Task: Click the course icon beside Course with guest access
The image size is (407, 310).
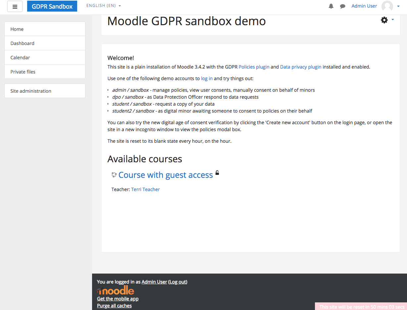Action: (114, 175)
